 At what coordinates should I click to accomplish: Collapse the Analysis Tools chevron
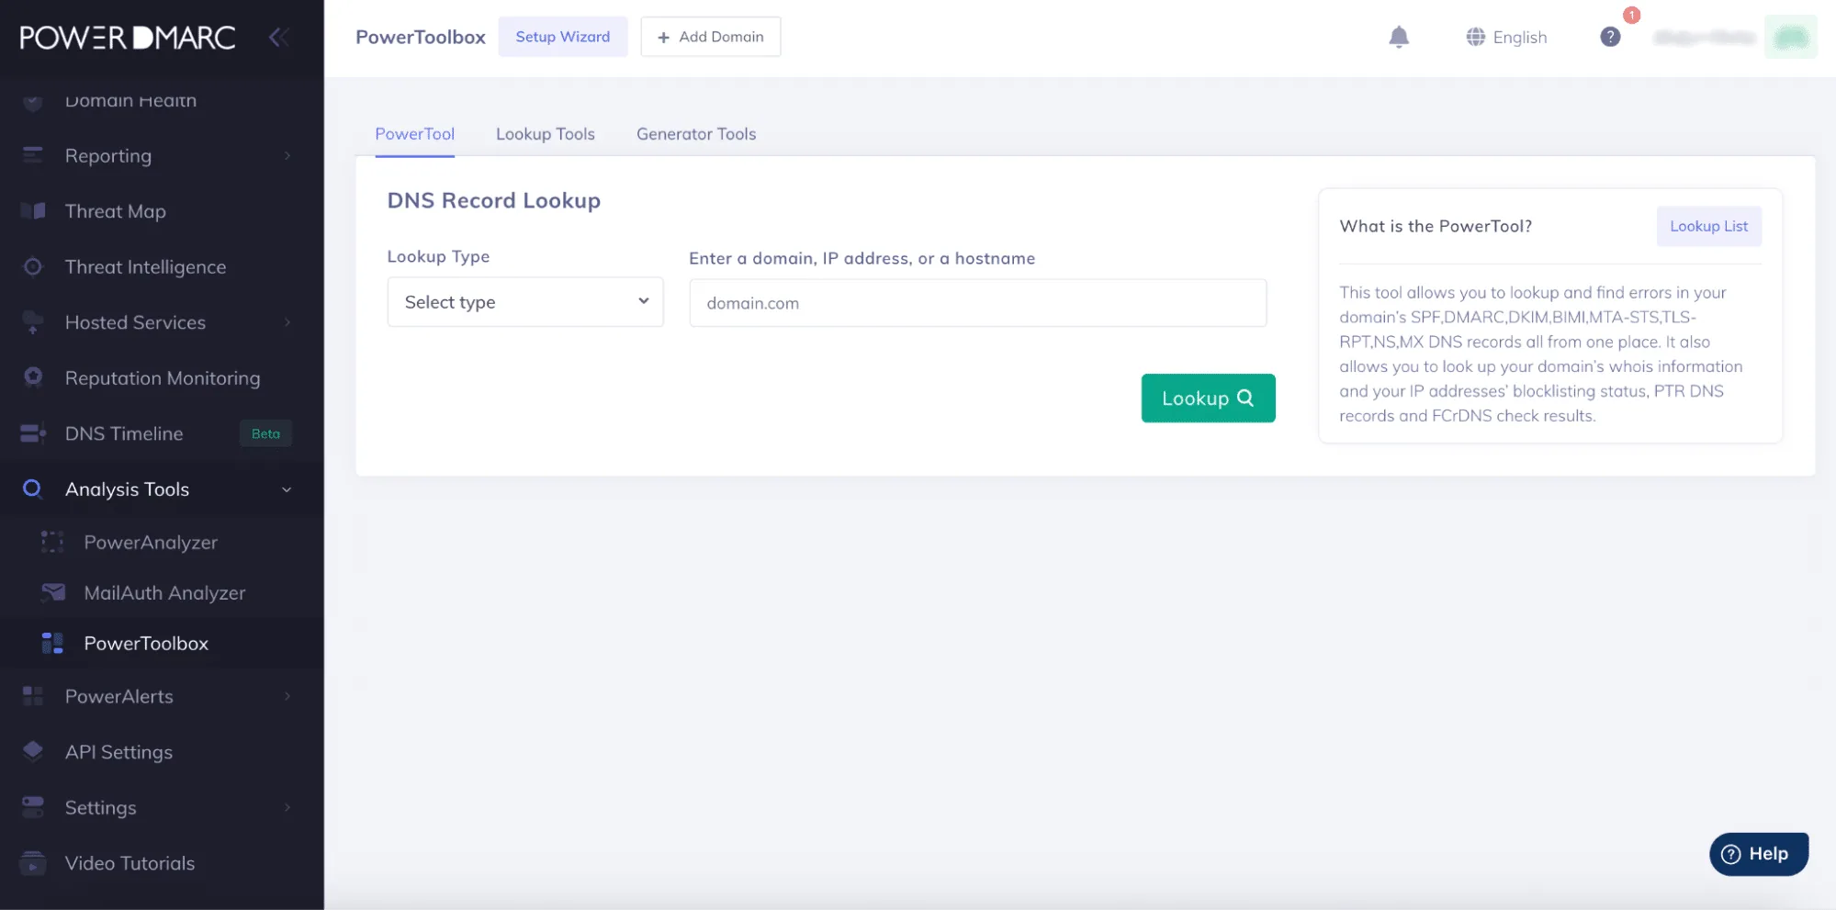tap(287, 489)
